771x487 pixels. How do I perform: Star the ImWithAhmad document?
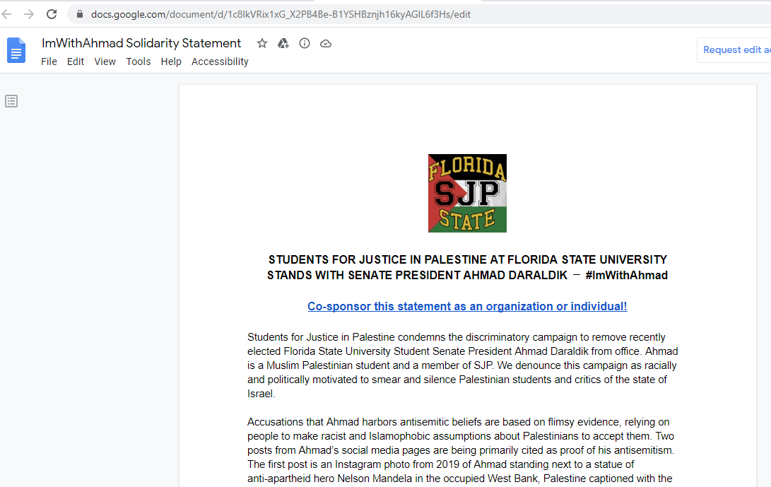(x=262, y=43)
